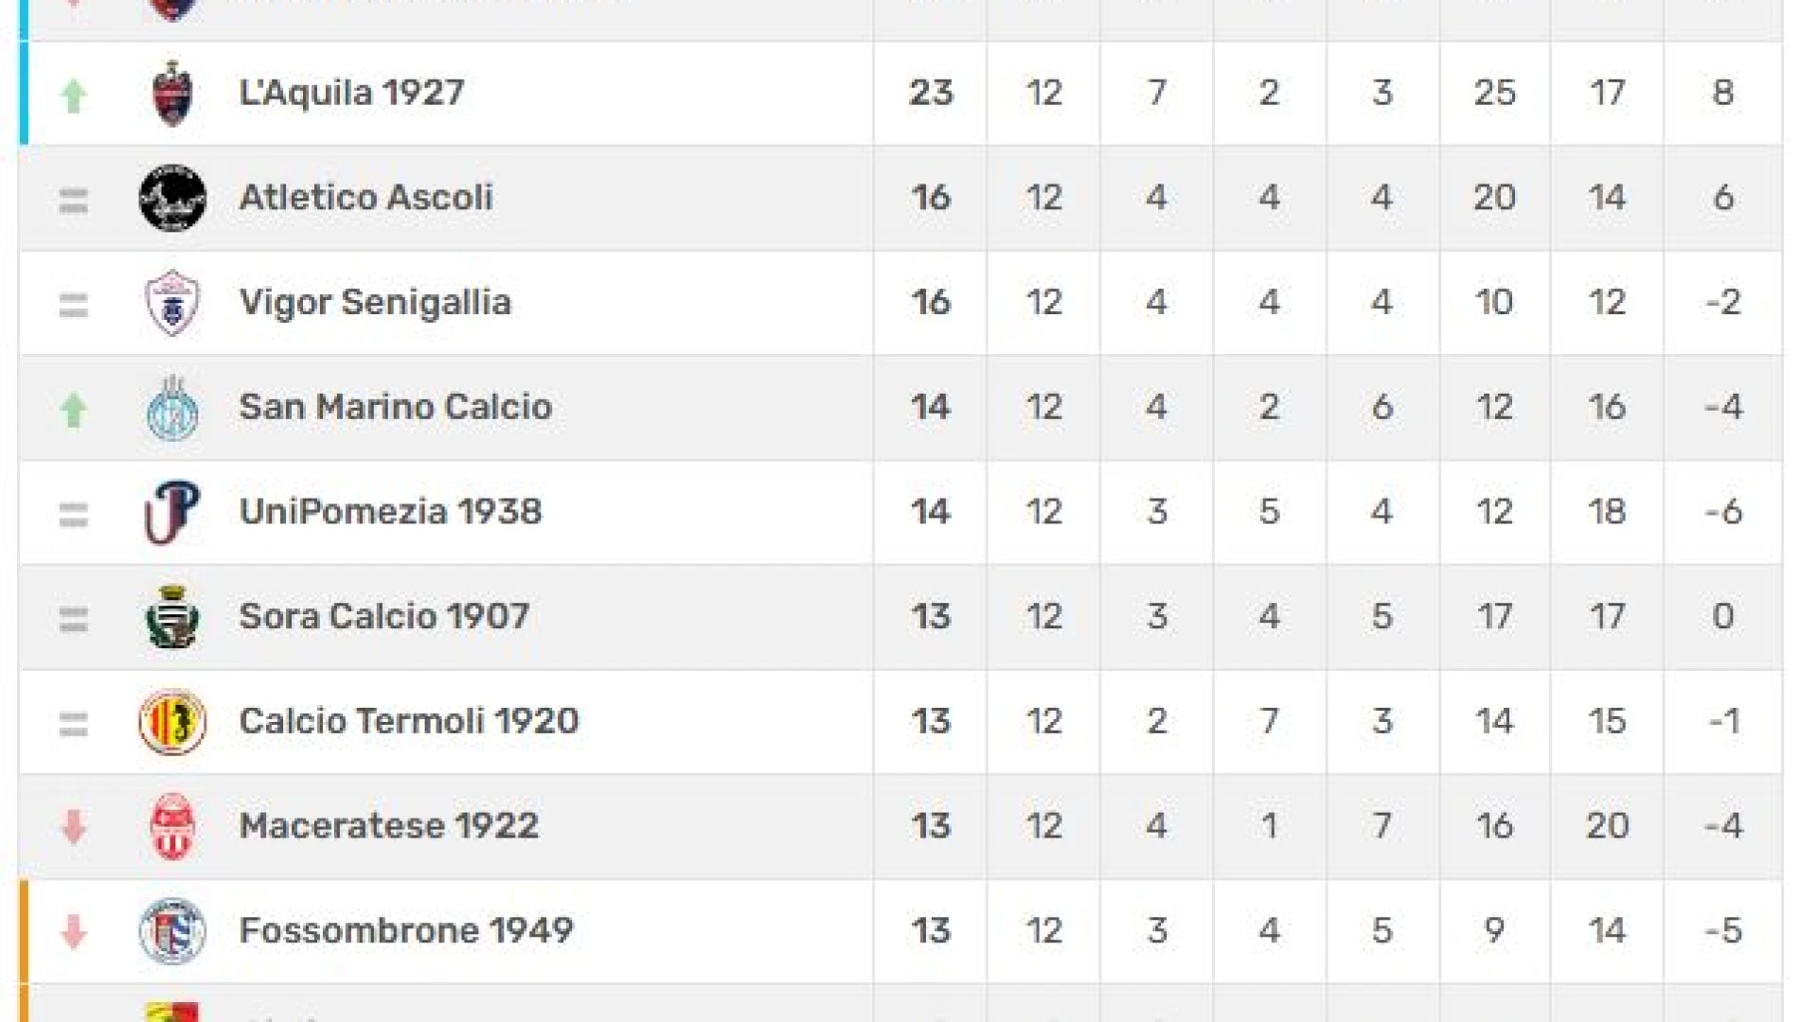This screenshot has height=1022, width=1818.
Task: Click the red down arrow beside Maceratese
Action: (x=74, y=826)
